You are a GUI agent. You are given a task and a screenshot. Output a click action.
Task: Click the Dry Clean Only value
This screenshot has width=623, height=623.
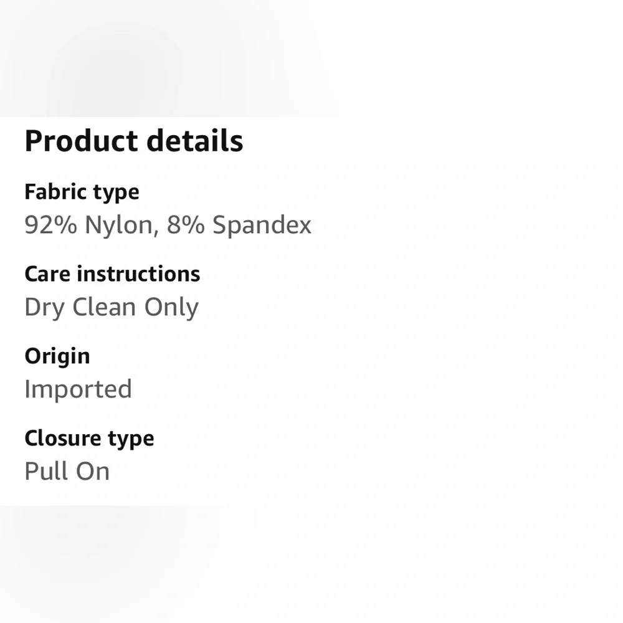point(111,307)
